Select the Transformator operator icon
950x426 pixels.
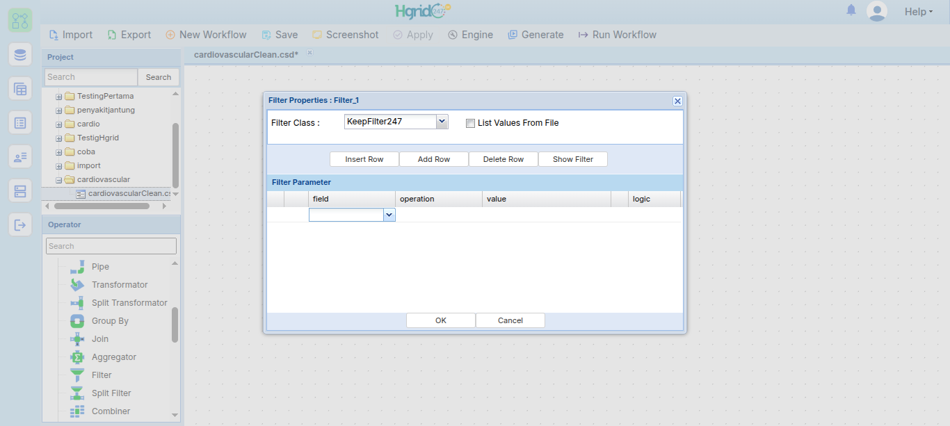77,285
